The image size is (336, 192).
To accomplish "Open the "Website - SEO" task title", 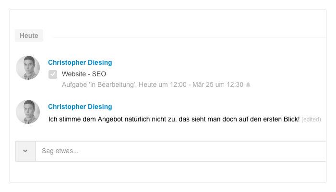I will 84,74.
